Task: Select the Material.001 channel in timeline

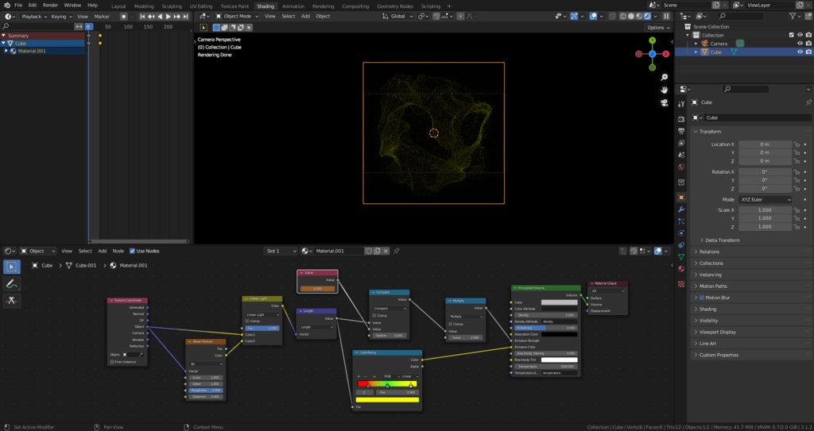Action: pyautogui.click(x=32, y=51)
